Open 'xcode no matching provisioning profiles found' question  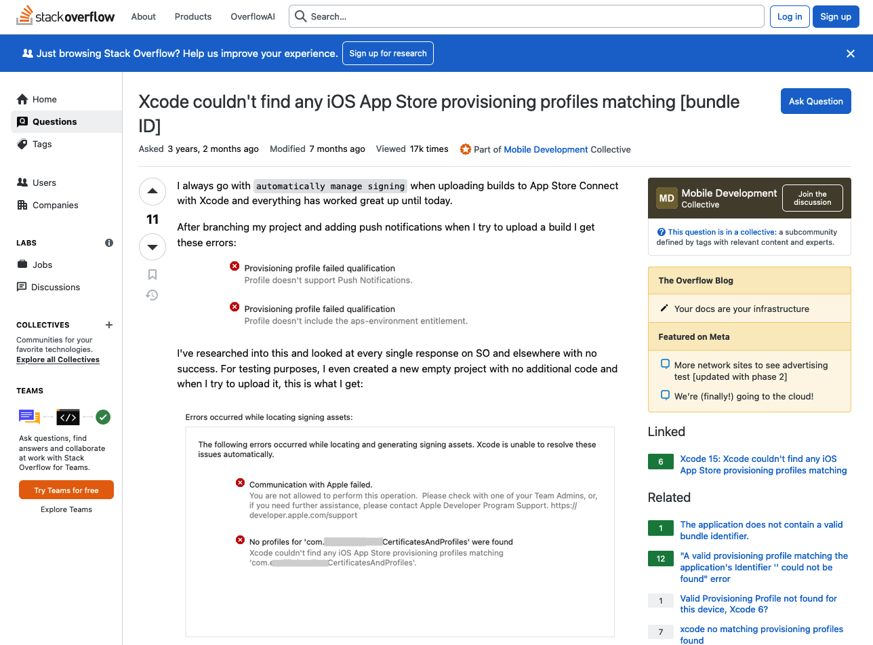point(761,634)
